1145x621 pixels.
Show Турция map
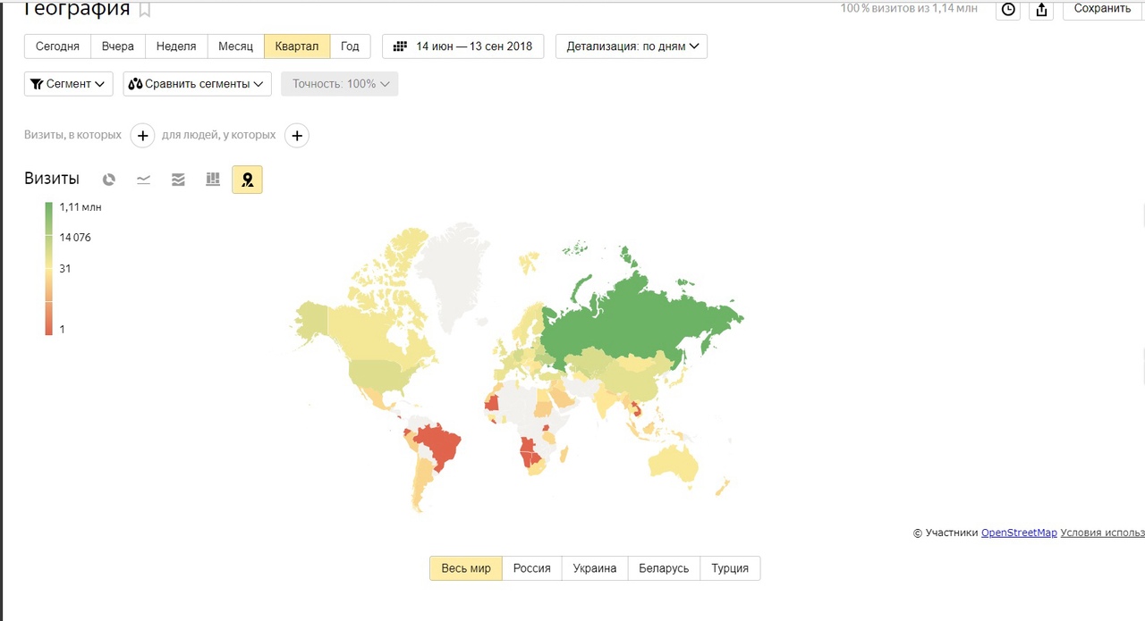click(x=730, y=568)
